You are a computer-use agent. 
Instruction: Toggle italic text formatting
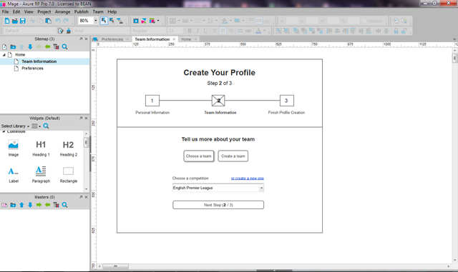click(x=198, y=31)
